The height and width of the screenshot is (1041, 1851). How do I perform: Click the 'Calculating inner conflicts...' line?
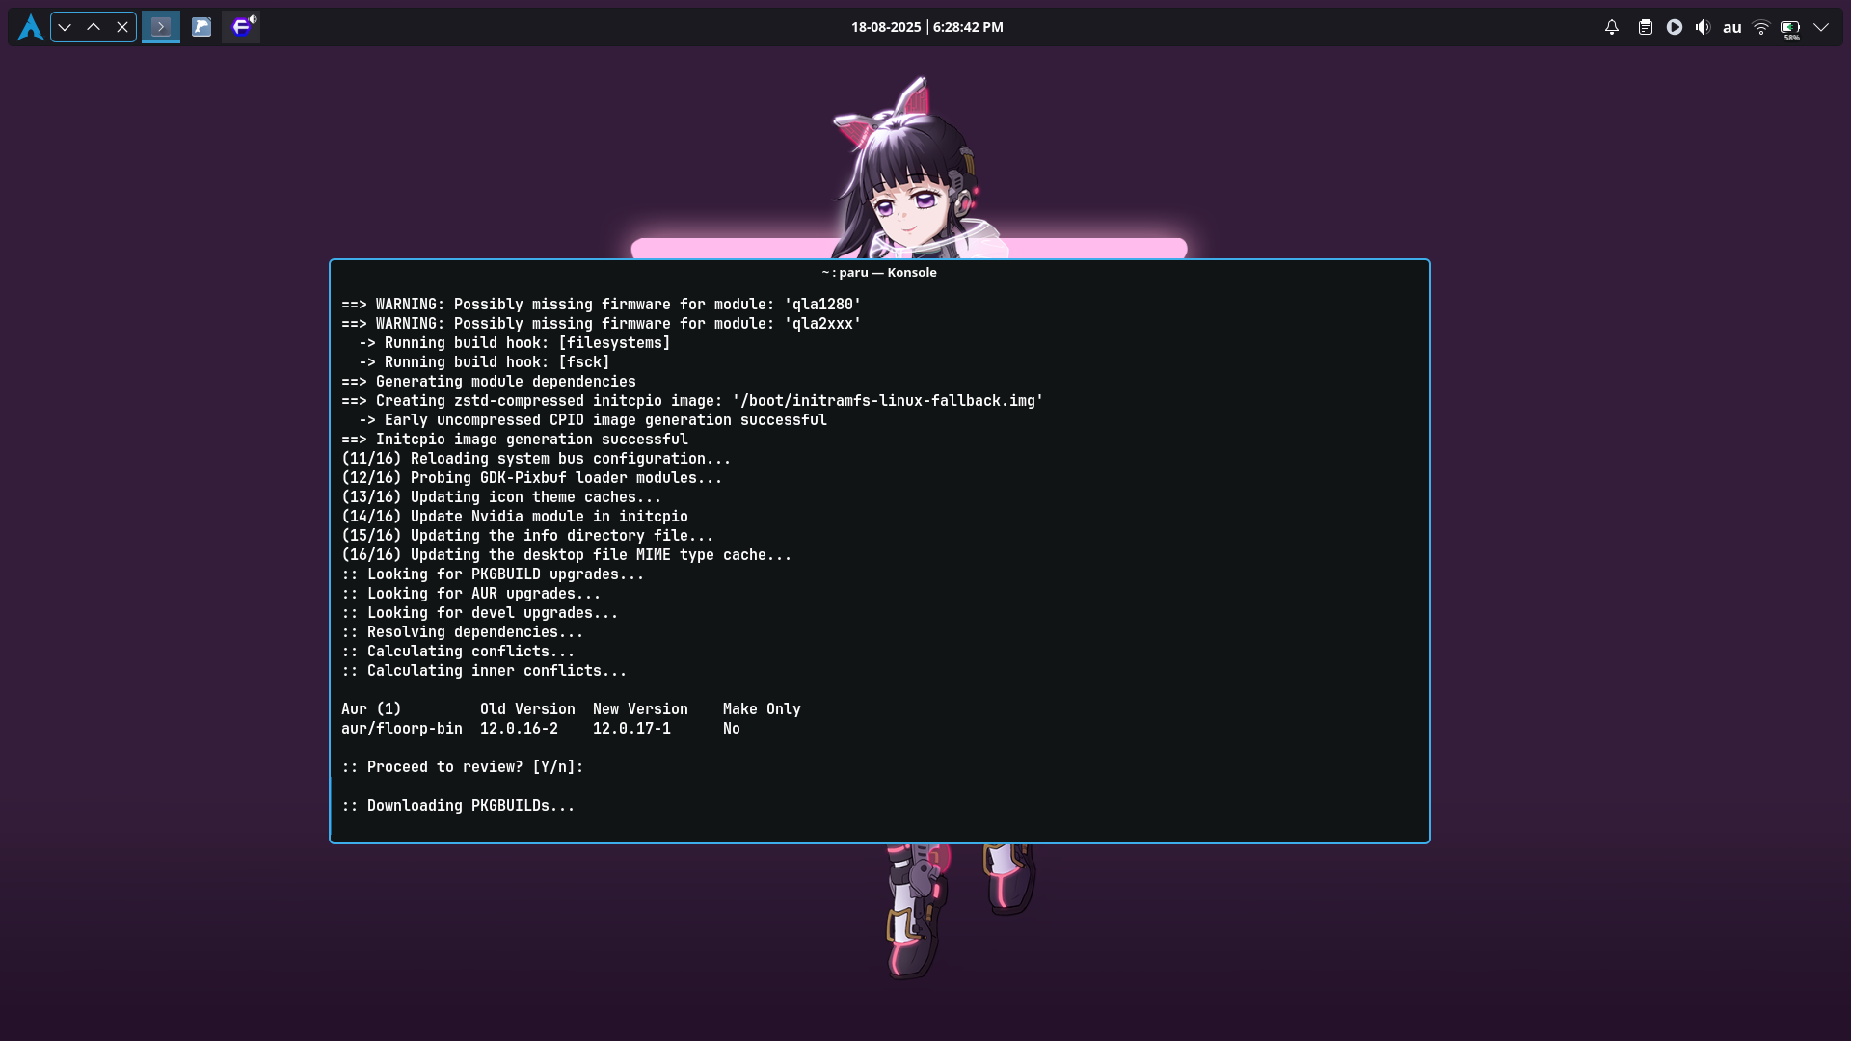[x=484, y=671]
